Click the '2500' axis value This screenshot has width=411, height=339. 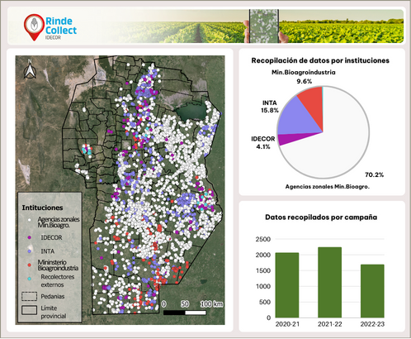coord(263,239)
